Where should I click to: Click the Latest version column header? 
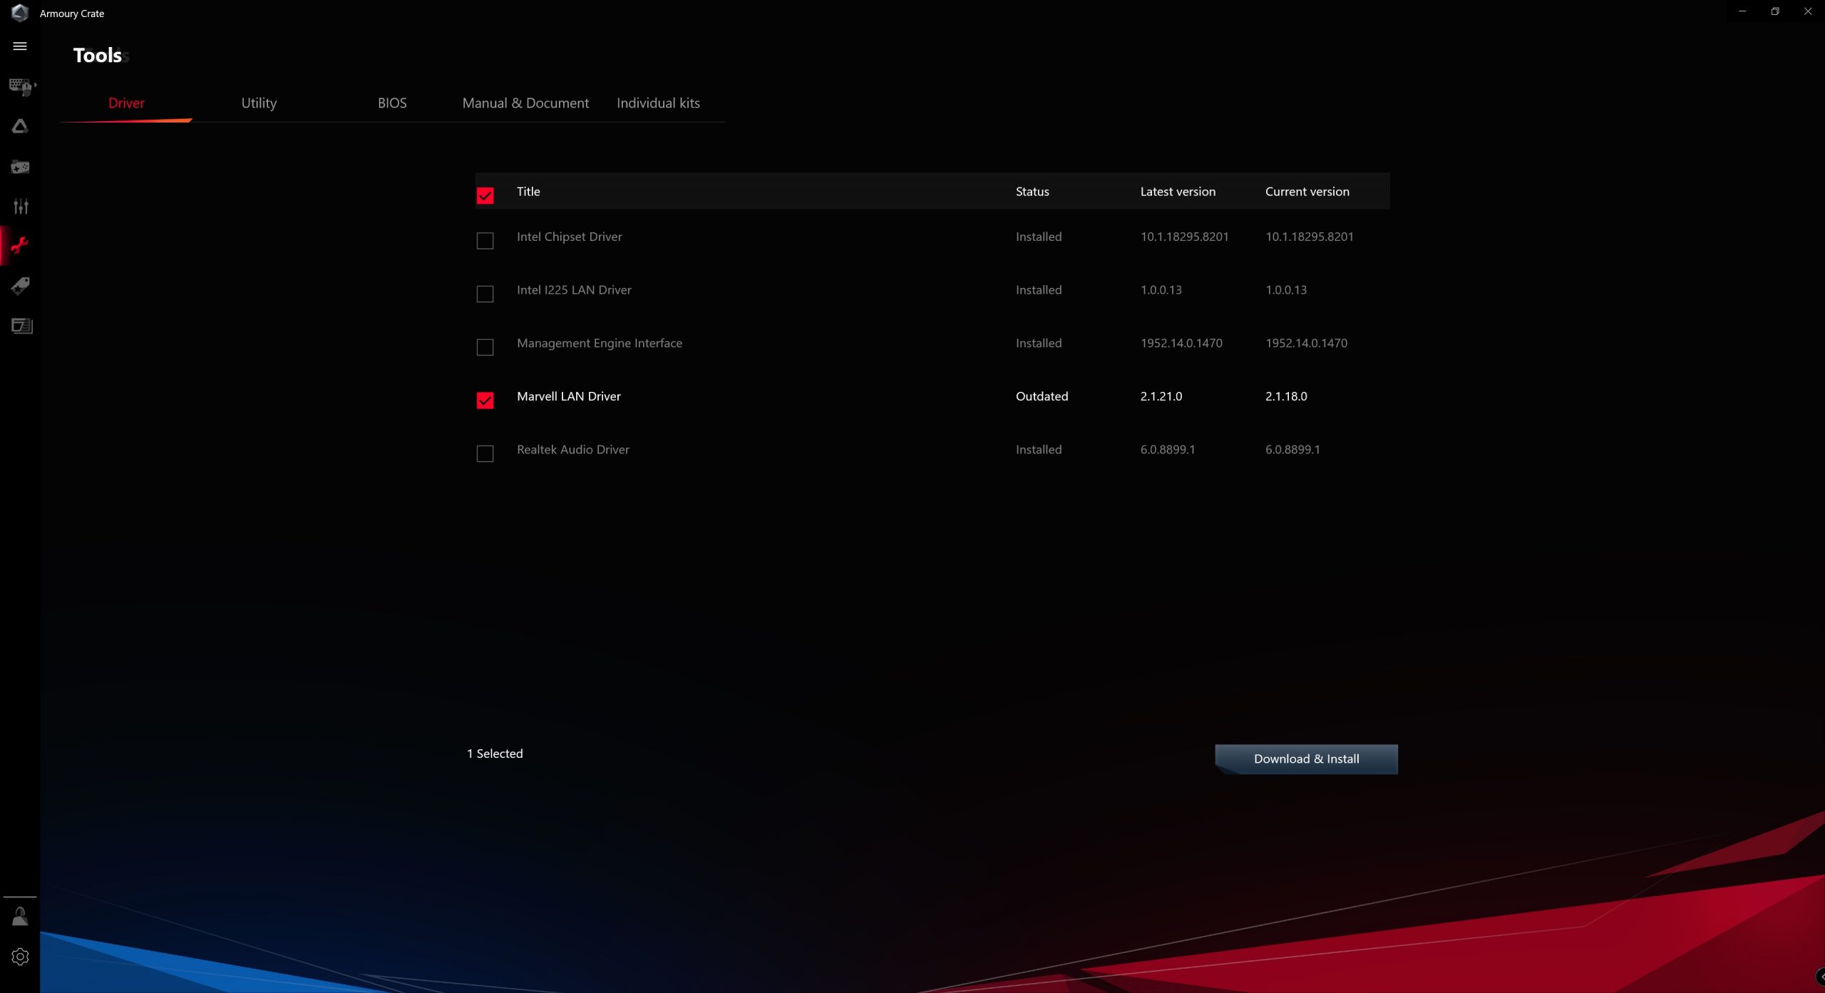[x=1178, y=192]
